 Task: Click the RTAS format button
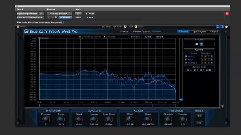(x=90, y=17)
